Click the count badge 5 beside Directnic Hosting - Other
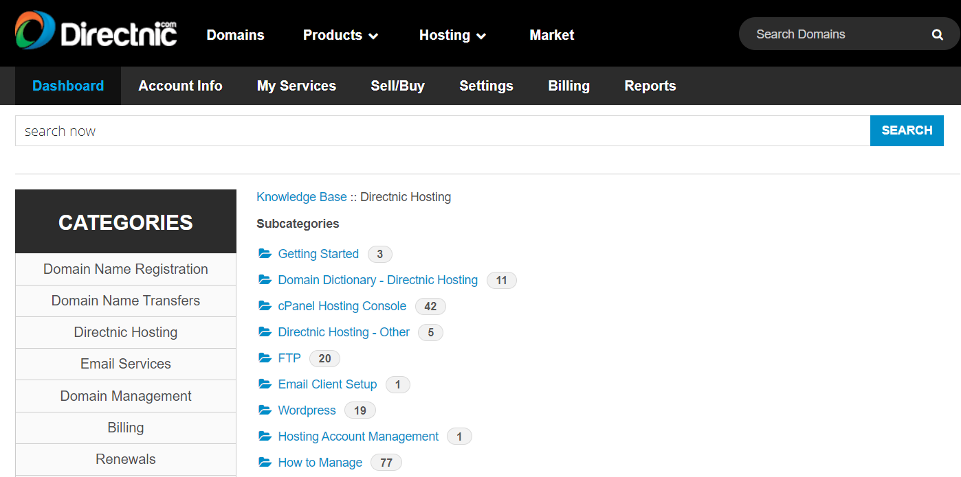The image size is (961, 477). pos(431,332)
